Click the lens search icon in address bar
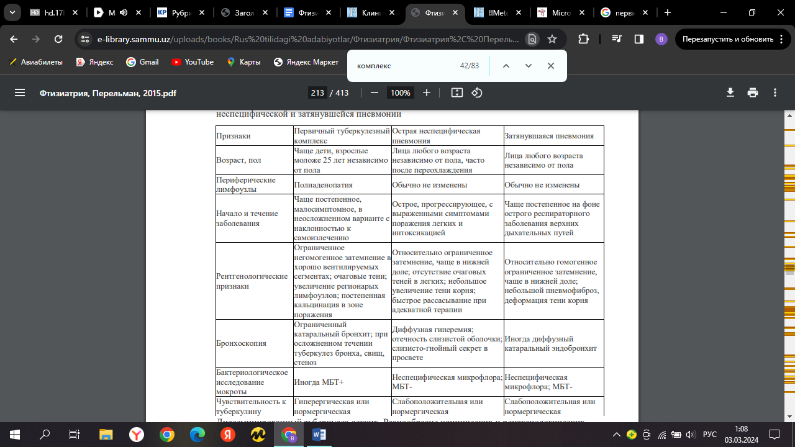The image size is (795, 447). 532,39
